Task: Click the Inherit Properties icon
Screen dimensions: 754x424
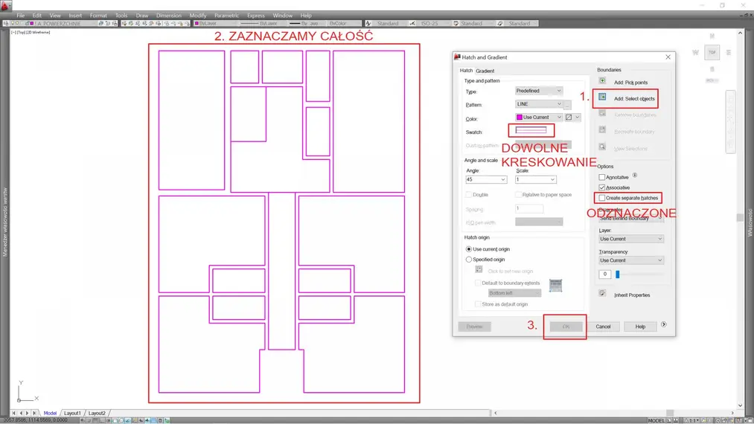Action: point(602,293)
